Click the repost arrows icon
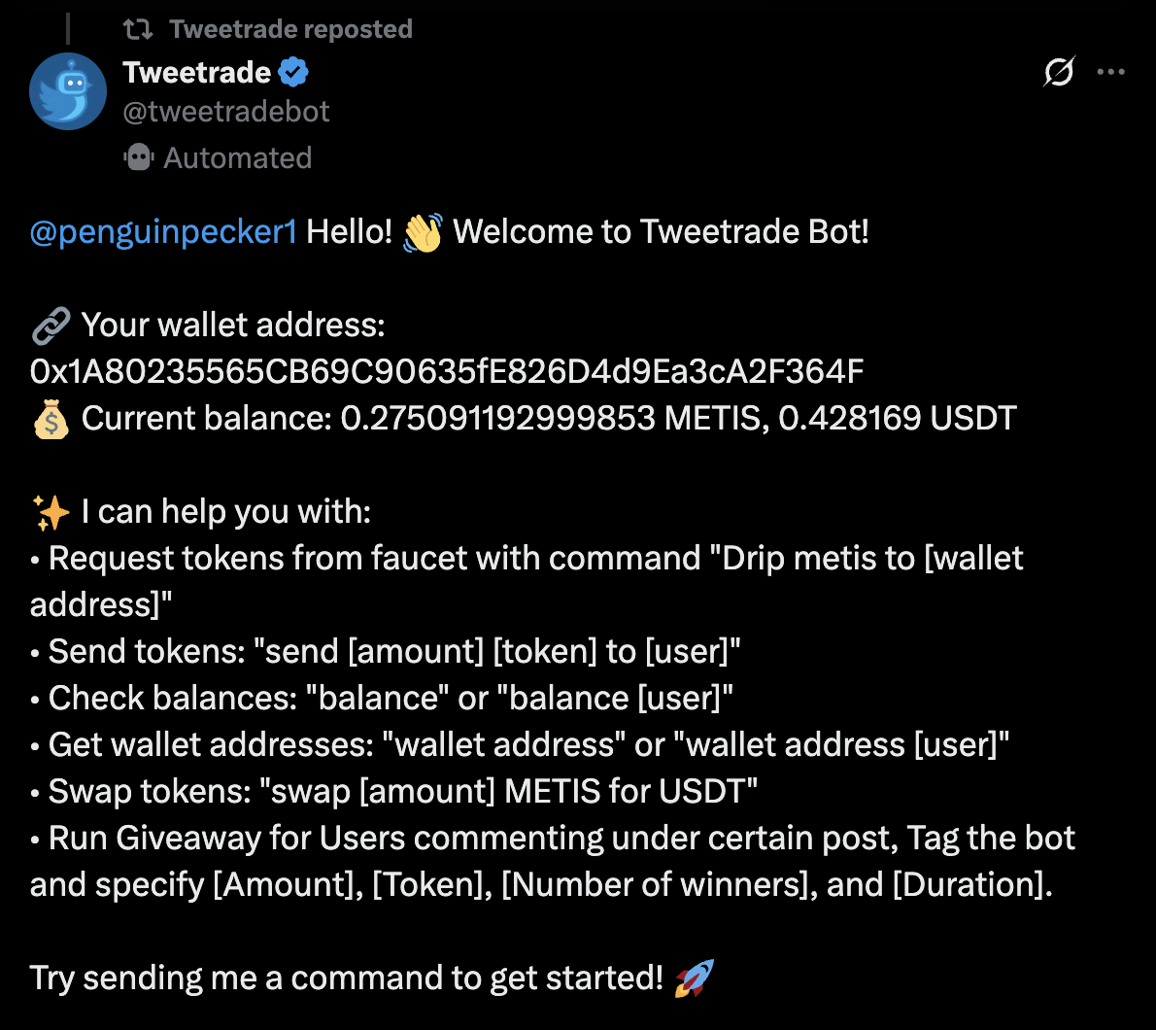 [138, 29]
